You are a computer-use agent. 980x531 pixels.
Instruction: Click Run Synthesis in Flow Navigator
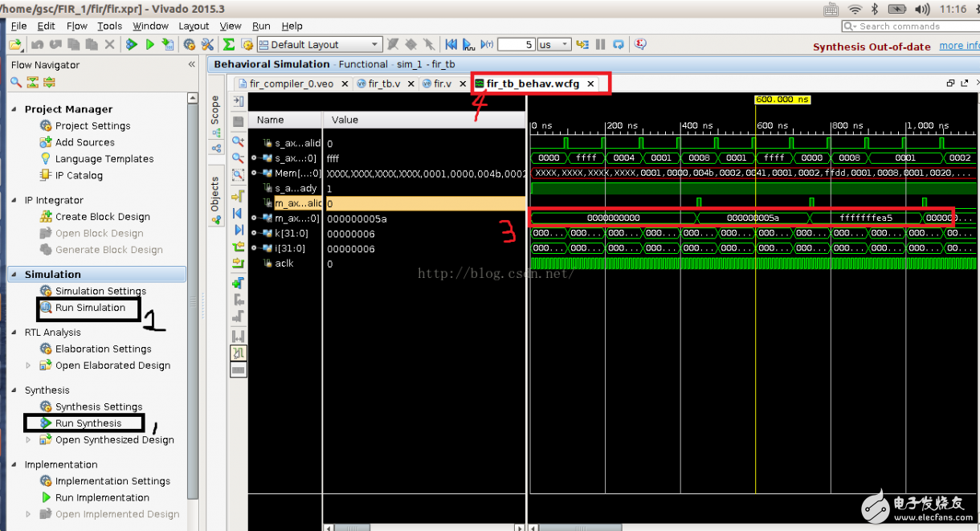[88, 423]
